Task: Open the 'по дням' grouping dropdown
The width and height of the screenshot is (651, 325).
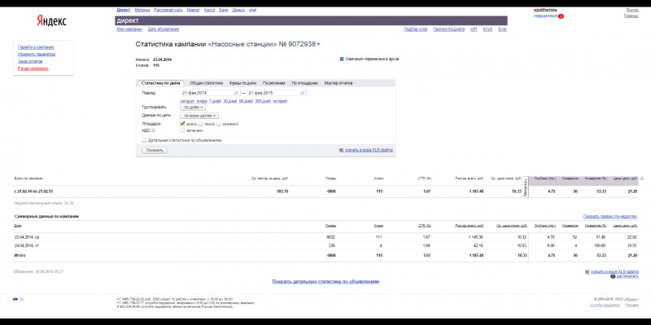Action: click(193, 108)
